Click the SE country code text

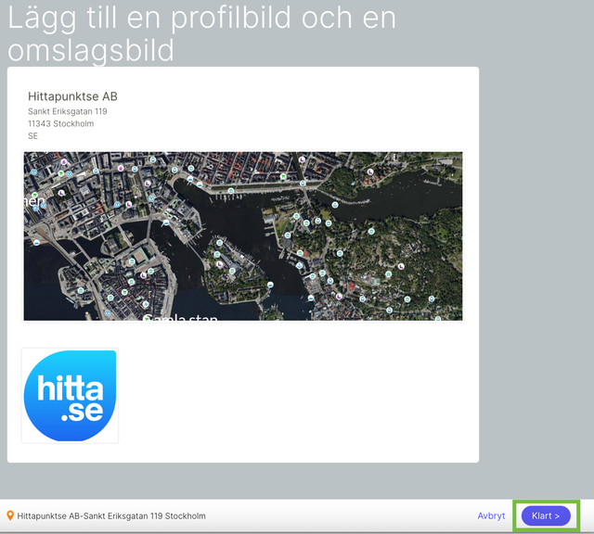click(x=33, y=135)
